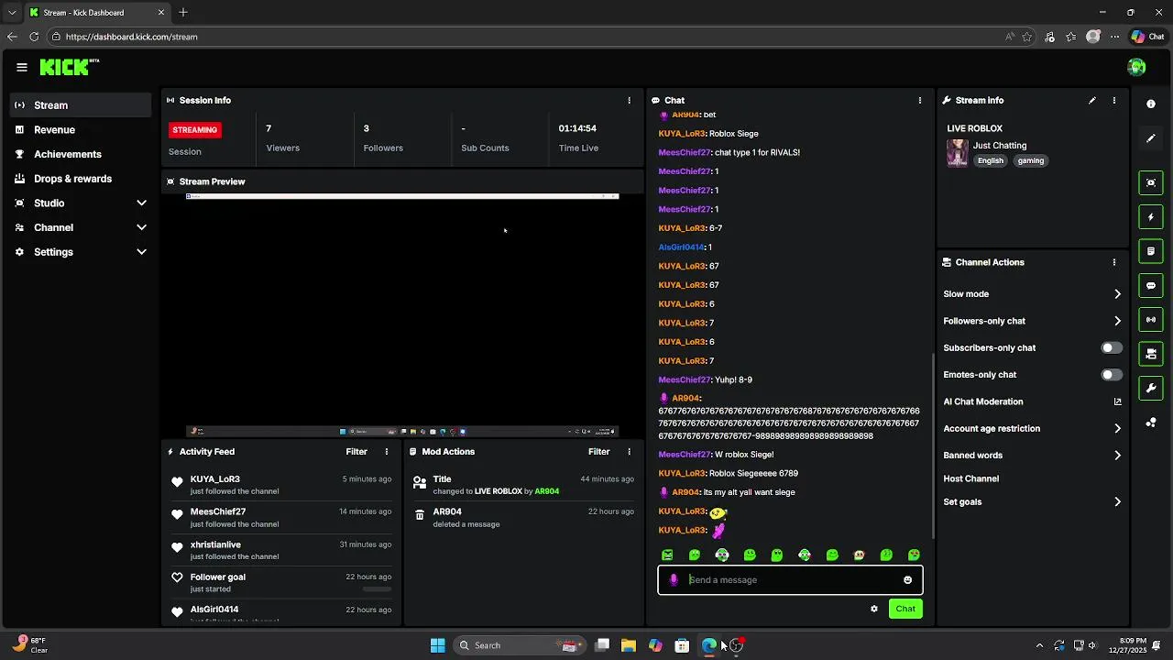Click the chat panel scrollbar
This screenshot has width=1173, height=660.
(x=933, y=445)
